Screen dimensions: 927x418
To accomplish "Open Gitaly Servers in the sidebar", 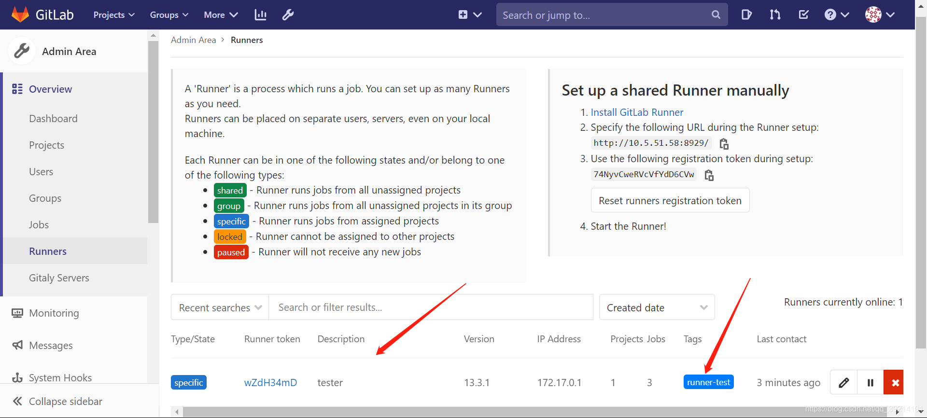I will (x=59, y=278).
